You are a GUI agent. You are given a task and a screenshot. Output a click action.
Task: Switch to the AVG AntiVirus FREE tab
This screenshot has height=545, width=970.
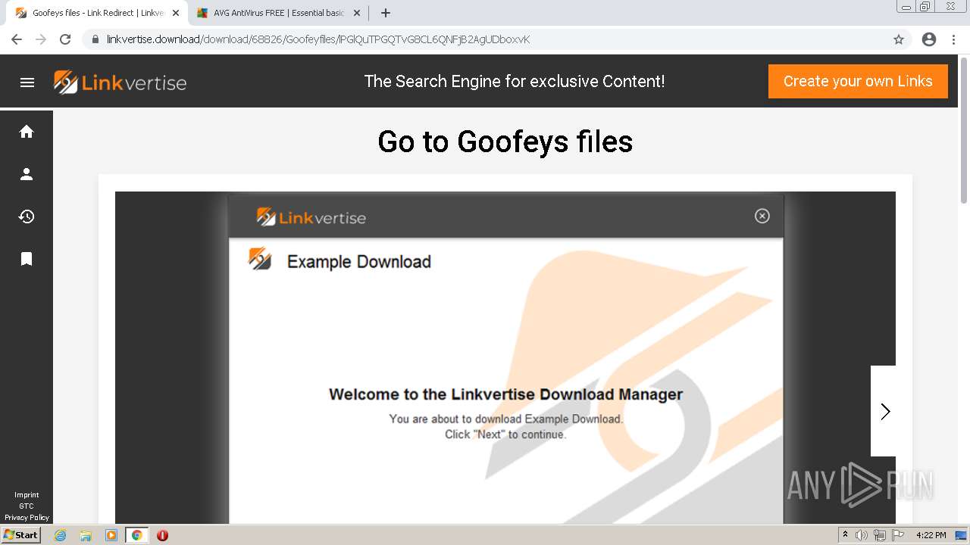click(277, 13)
